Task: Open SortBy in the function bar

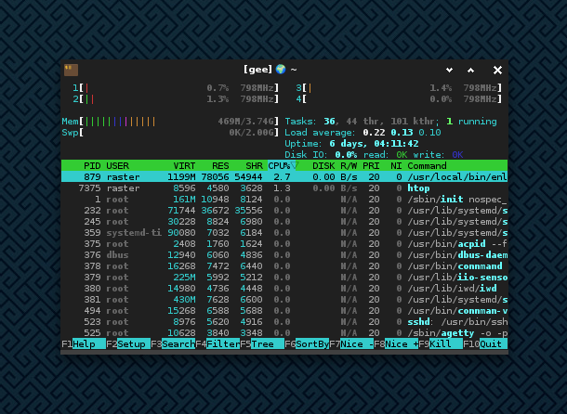Action: point(312,343)
